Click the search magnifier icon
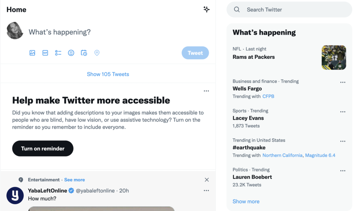The image size is (363, 211). tap(237, 10)
